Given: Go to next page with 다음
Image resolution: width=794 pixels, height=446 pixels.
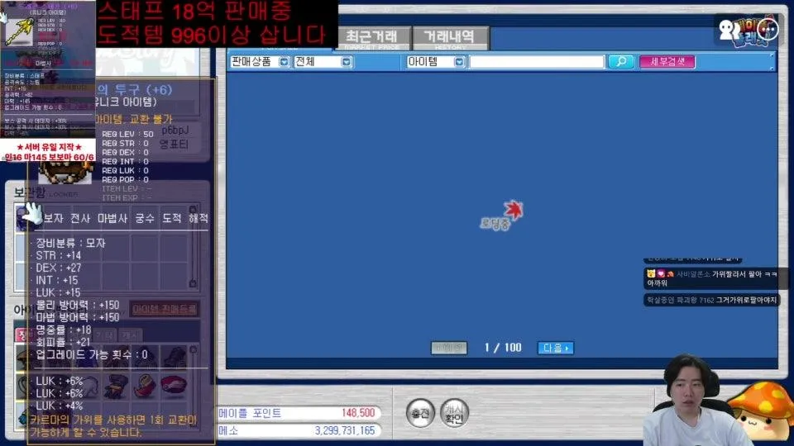Looking at the screenshot, I should pos(556,348).
